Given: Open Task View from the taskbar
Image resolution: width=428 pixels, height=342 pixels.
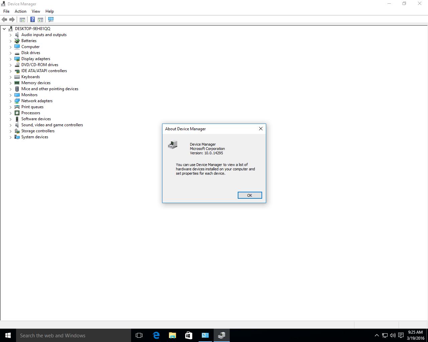Looking at the screenshot, I should 139,335.
